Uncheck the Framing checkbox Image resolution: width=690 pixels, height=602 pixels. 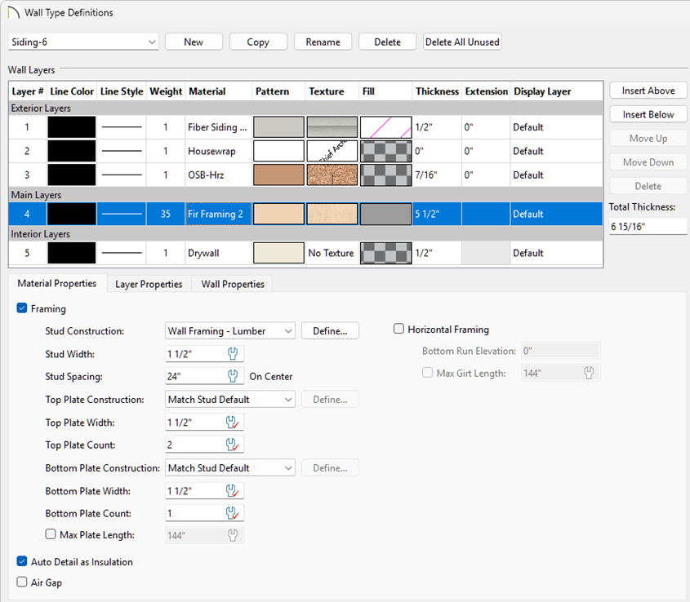pyautogui.click(x=22, y=309)
